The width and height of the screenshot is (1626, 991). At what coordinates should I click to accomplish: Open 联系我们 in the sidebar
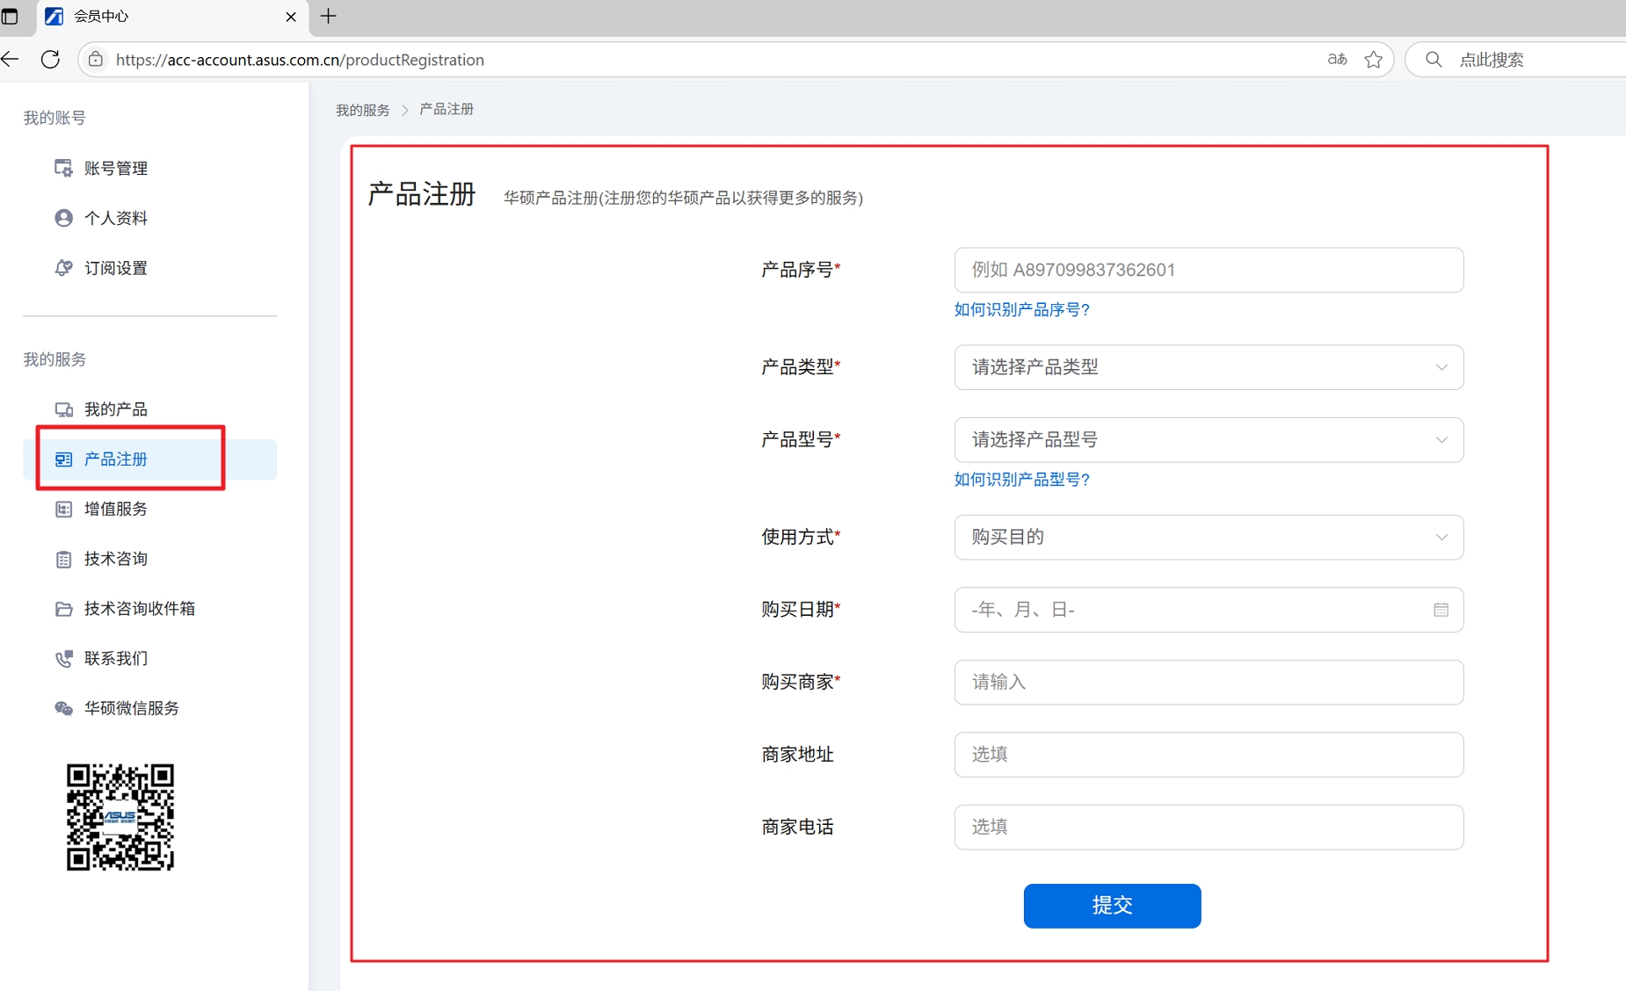tap(115, 658)
